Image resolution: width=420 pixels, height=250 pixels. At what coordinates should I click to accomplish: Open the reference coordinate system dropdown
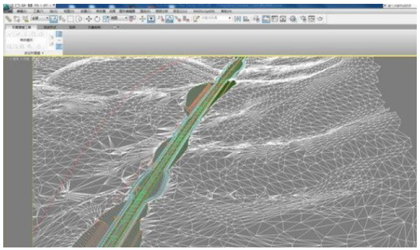[119, 18]
